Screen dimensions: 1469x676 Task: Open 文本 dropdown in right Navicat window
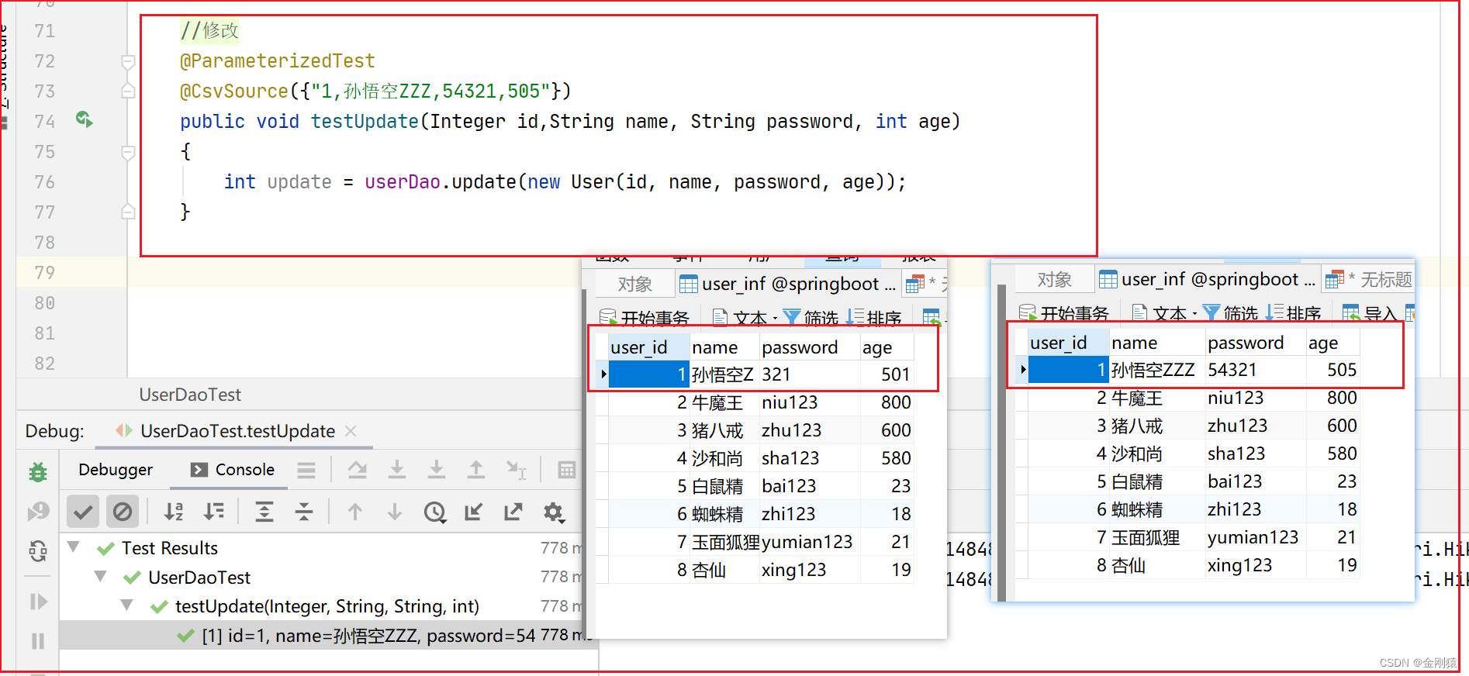tap(1165, 313)
